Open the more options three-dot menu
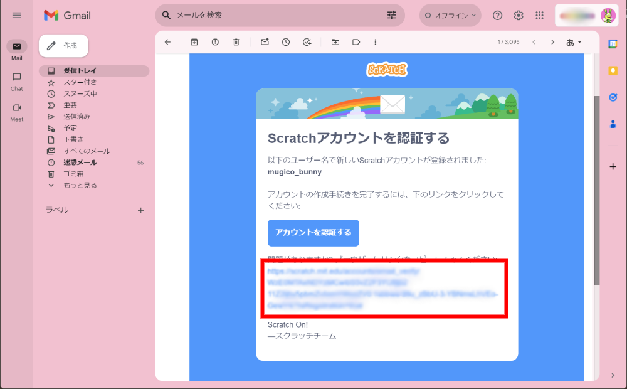Screen dimensions: 627x389 [375, 42]
